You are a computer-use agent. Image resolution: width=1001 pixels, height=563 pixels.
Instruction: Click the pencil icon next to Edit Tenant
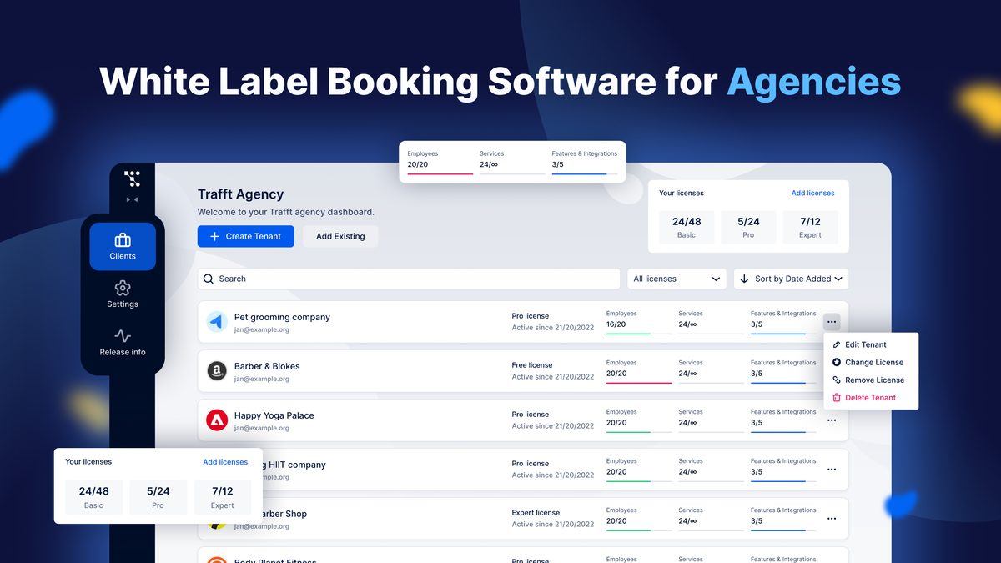837,344
